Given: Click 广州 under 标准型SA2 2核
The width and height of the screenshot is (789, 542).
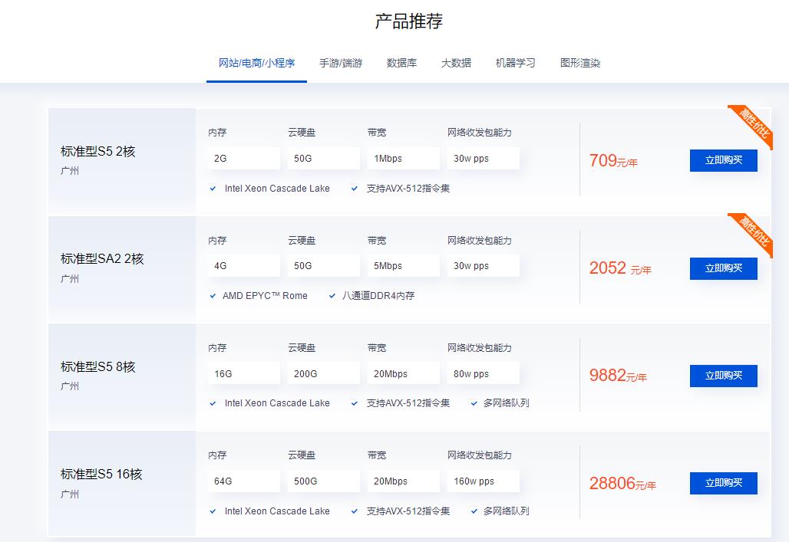Looking at the screenshot, I should (69, 279).
